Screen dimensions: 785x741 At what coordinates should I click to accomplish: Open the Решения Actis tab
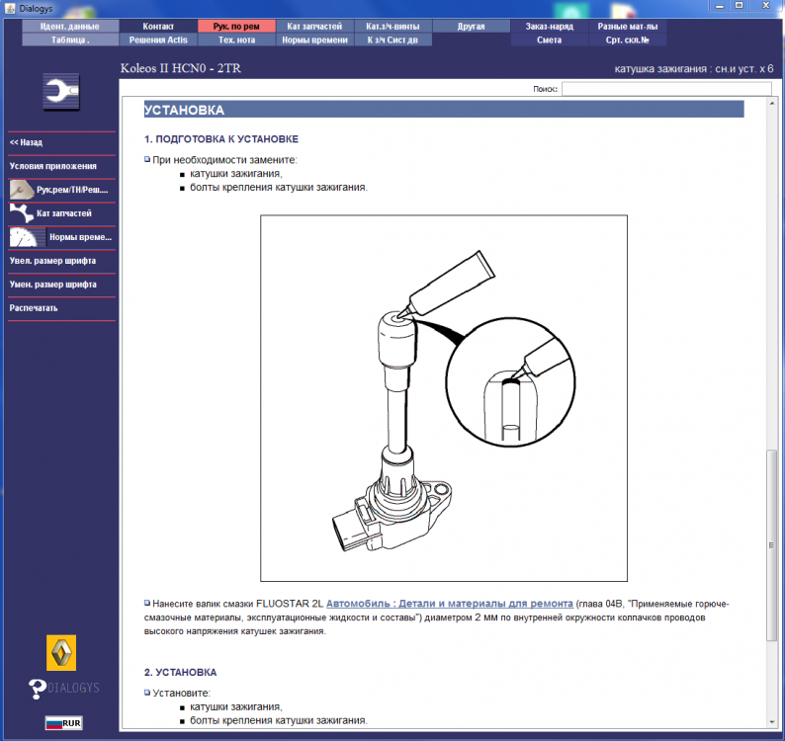[158, 40]
